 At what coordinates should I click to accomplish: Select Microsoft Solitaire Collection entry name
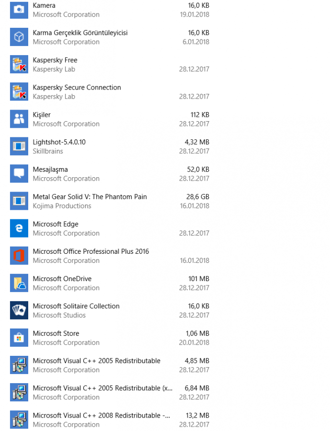point(76,306)
